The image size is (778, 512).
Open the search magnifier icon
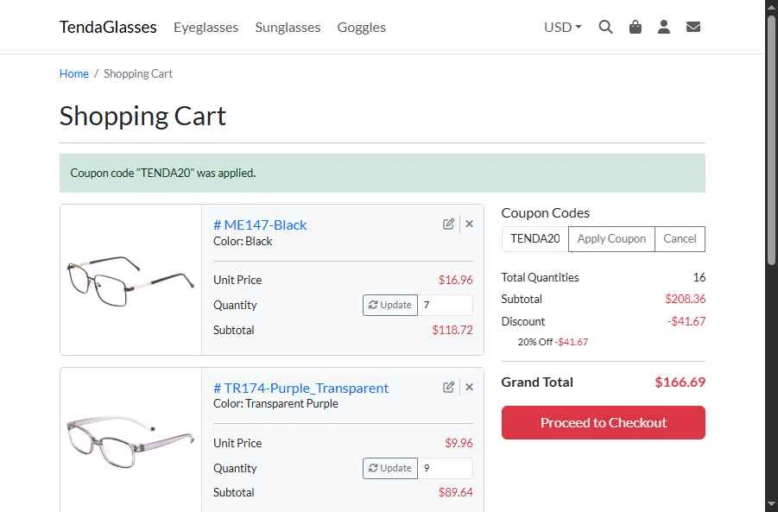point(605,27)
